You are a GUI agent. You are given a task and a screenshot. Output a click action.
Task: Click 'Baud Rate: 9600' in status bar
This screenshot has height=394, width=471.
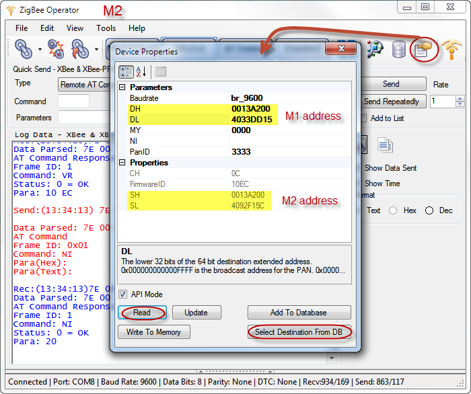tap(129, 382)
